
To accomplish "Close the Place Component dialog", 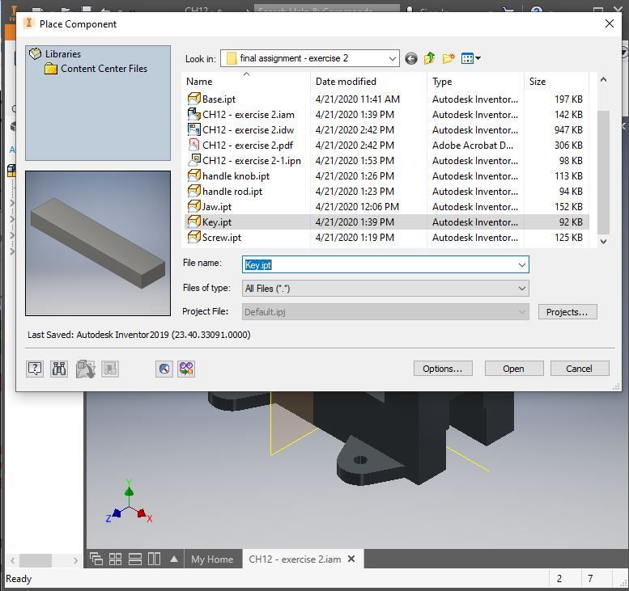I will [x=610, y=23].
